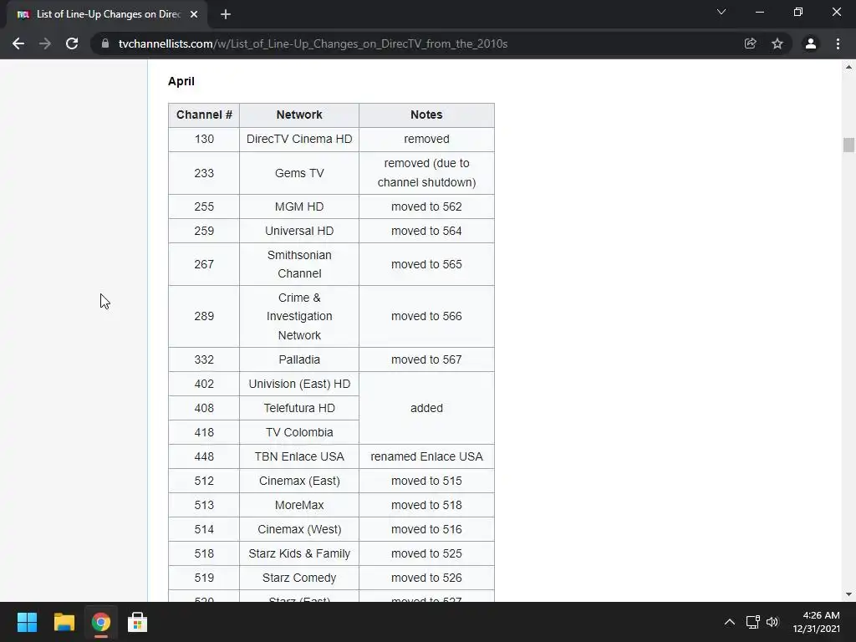Open the tab search chevron

coord(721,12)
